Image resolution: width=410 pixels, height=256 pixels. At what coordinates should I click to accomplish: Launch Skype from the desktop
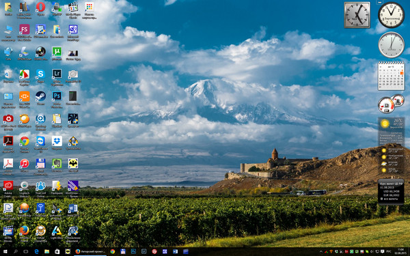pyautogui.click(x=40, y=74)
